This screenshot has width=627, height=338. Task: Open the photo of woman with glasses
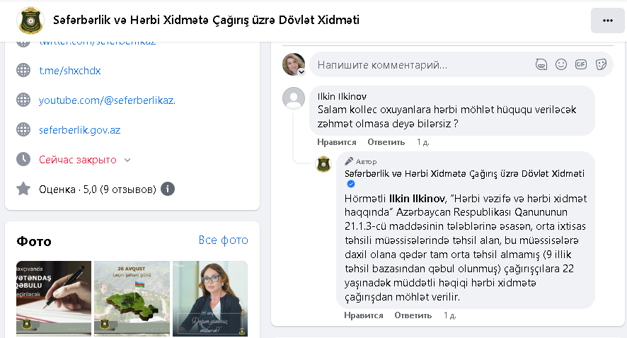click(x=210, y=297)
